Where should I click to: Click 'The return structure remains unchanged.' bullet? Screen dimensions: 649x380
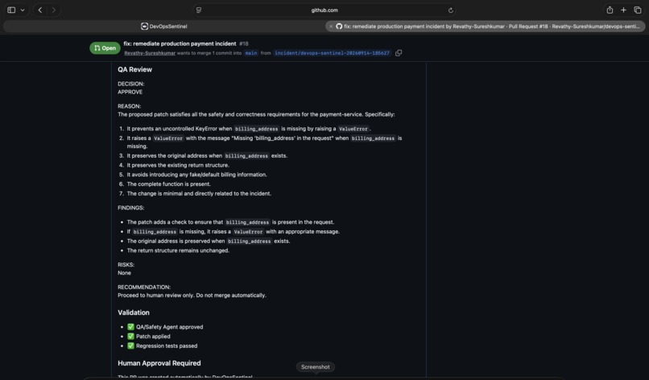(x=178, y=250)
